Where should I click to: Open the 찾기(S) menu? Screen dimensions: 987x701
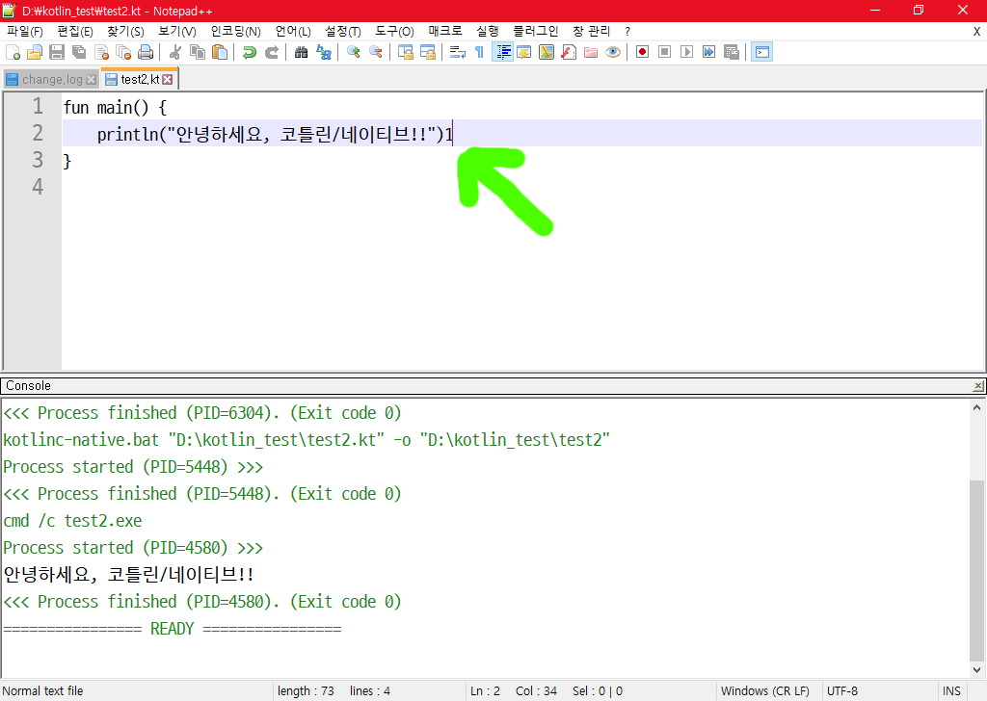click(125, 31)
